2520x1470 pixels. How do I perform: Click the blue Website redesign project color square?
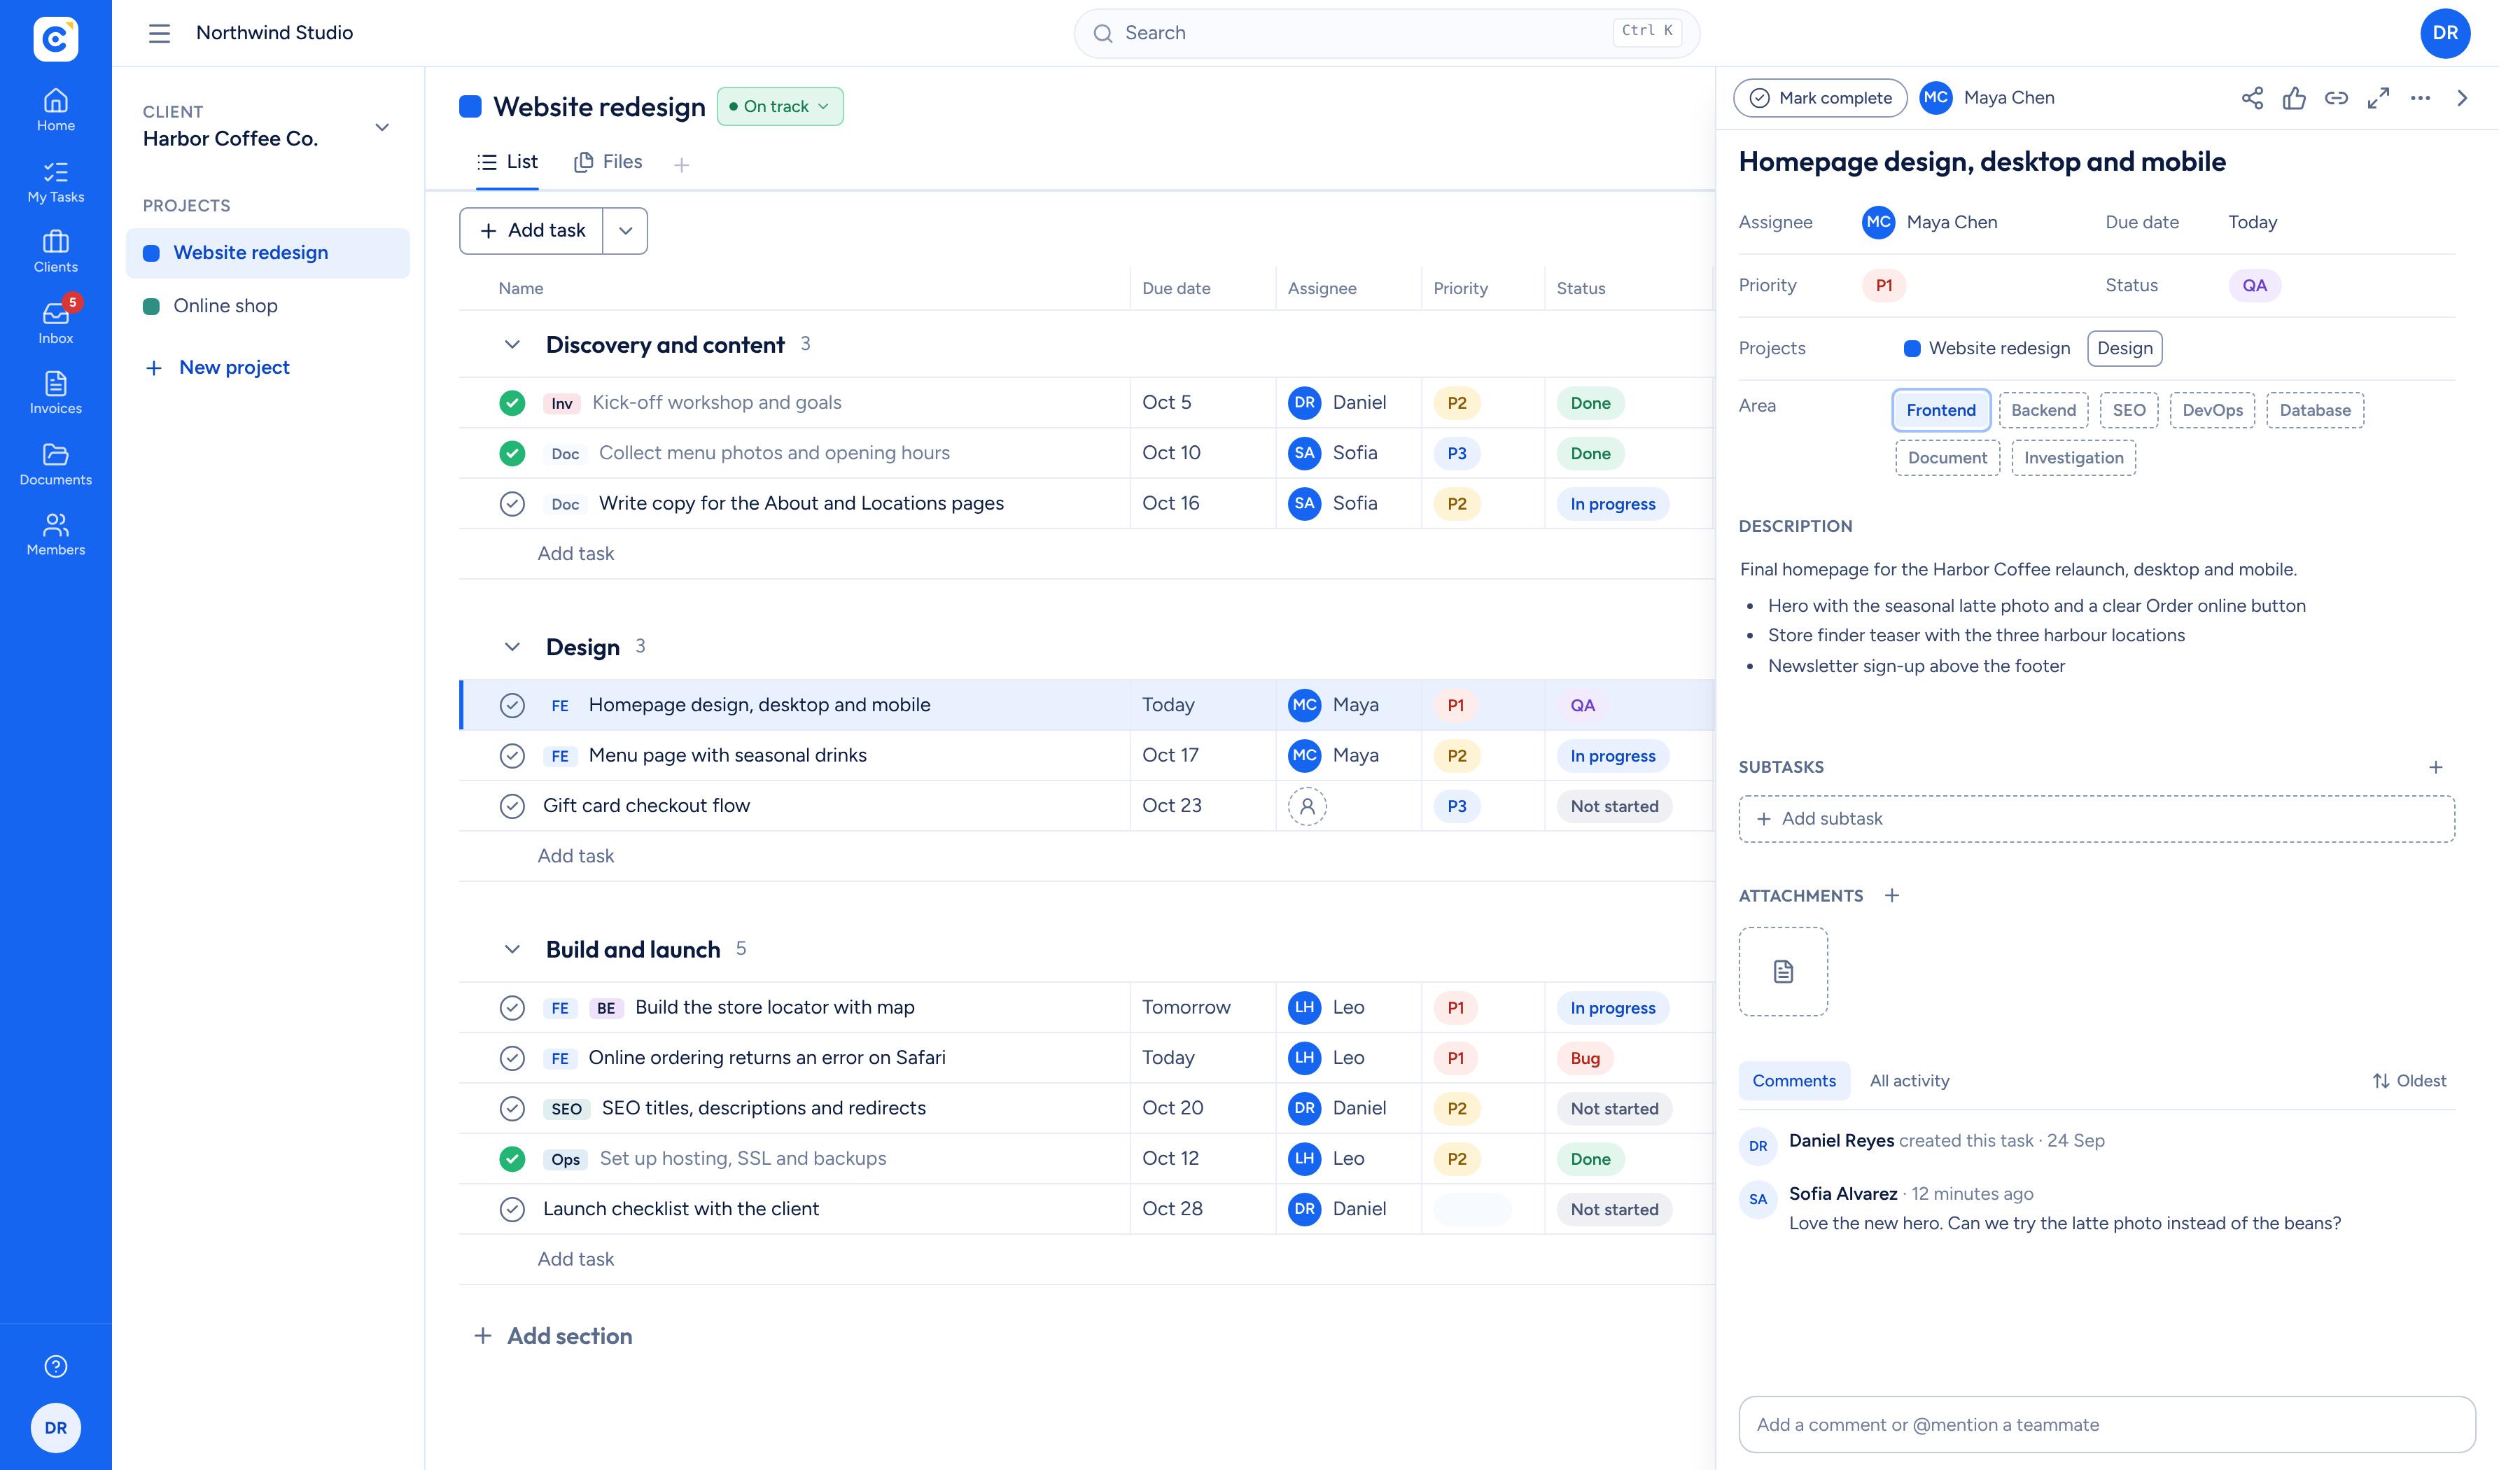coord(470,106)
